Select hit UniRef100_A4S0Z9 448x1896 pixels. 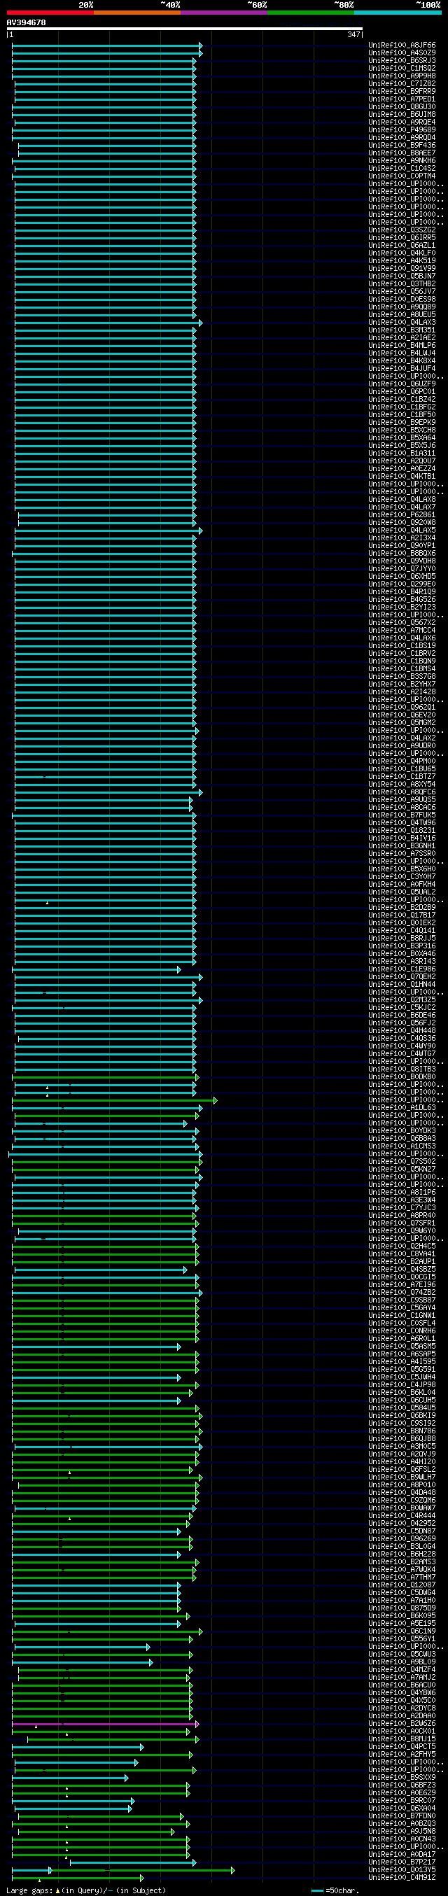click(x=402, y=53)
